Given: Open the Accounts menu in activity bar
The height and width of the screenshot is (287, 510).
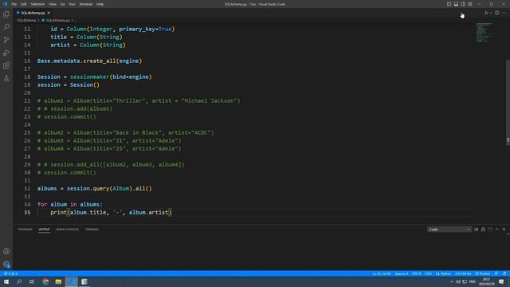Looking at the screenshot, I should coord(6,251).
